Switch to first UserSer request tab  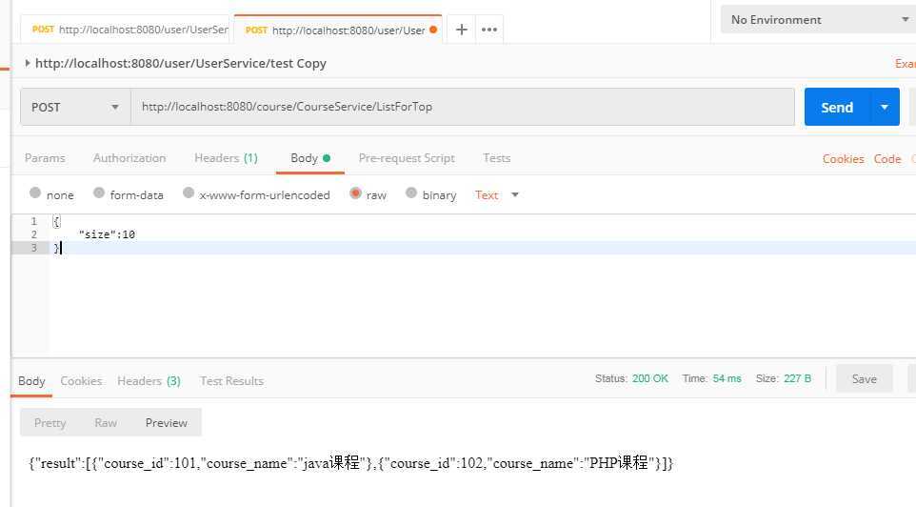tap(126, 30)
